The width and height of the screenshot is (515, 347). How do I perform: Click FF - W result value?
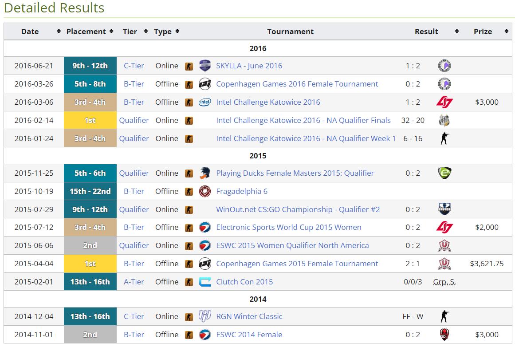413,316
